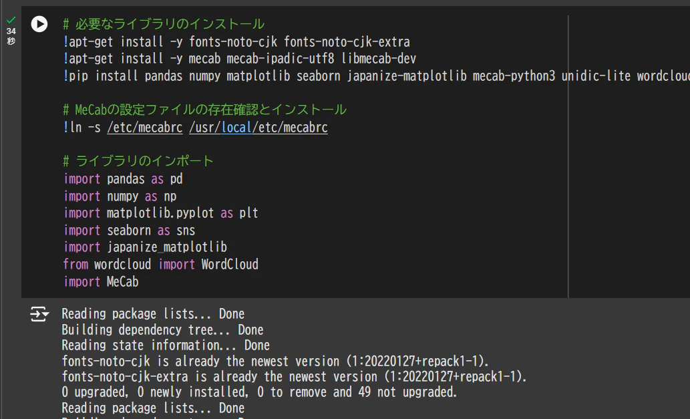Click the line installing fonts-noto-cjk

[236, 42]
